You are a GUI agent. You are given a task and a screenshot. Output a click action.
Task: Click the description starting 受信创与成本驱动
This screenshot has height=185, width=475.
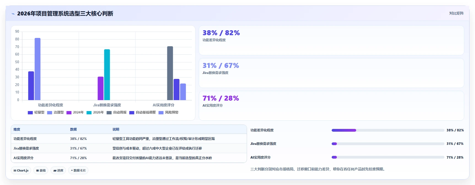click(x=157, y=148)
